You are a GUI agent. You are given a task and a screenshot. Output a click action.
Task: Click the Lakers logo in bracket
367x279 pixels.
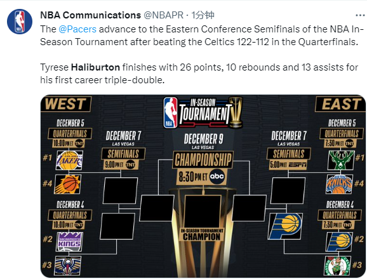69,160
